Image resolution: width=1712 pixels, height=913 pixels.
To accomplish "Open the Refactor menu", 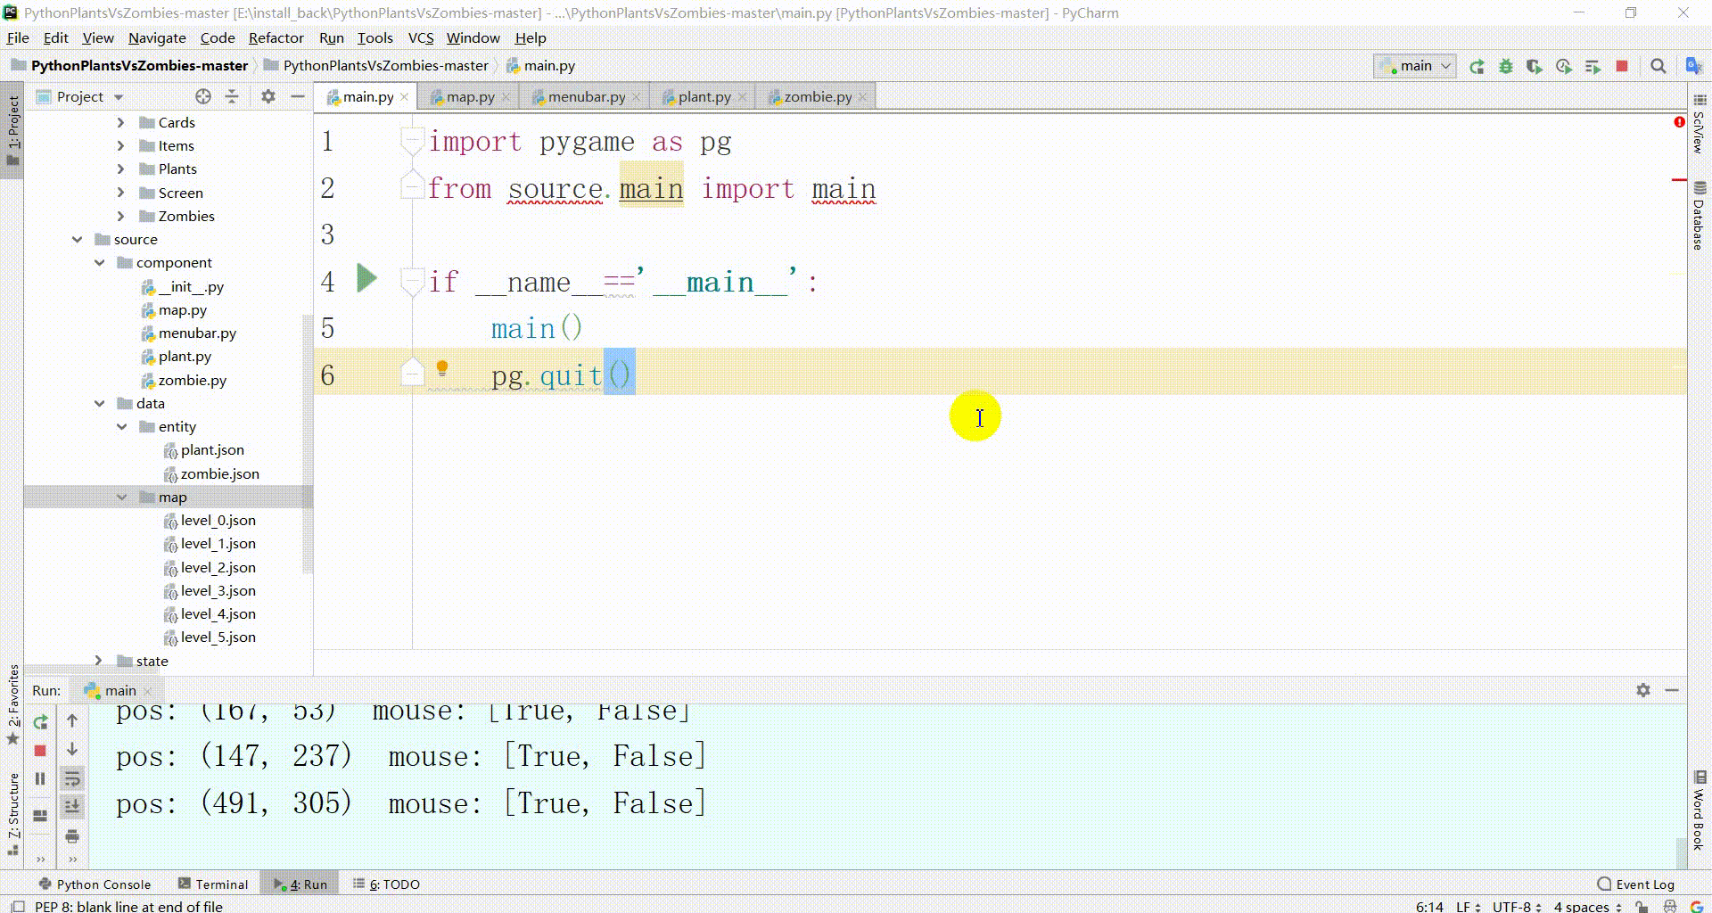I will point(276,37).
